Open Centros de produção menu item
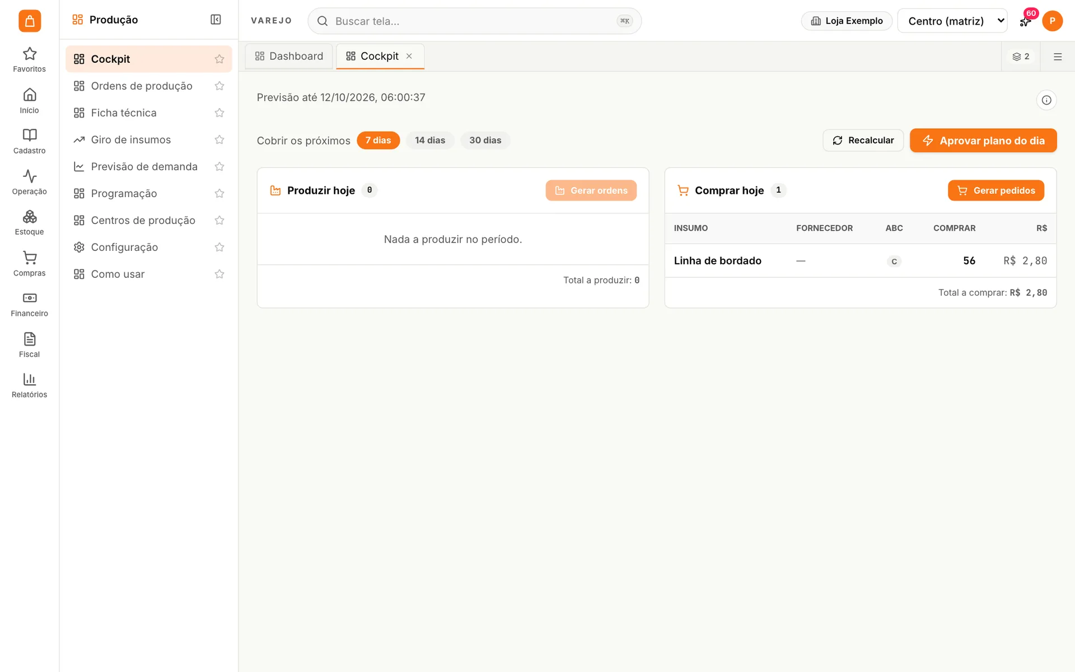This screenshot has width=1075, height=672. [143, 220]
